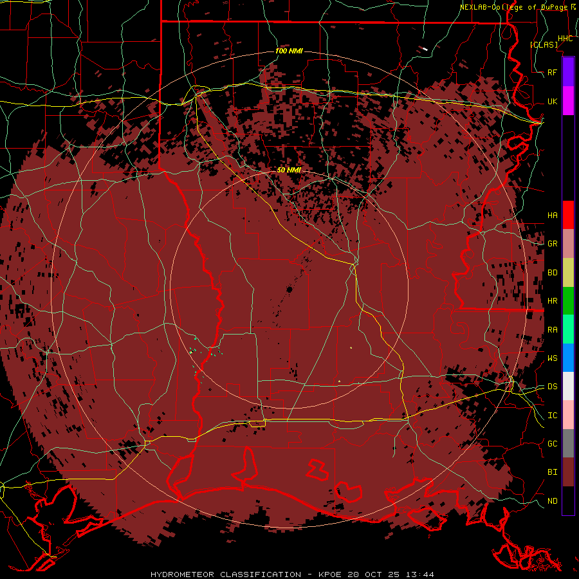Click the "GR" legend label
579x579 pixels.
pos(552,244)
